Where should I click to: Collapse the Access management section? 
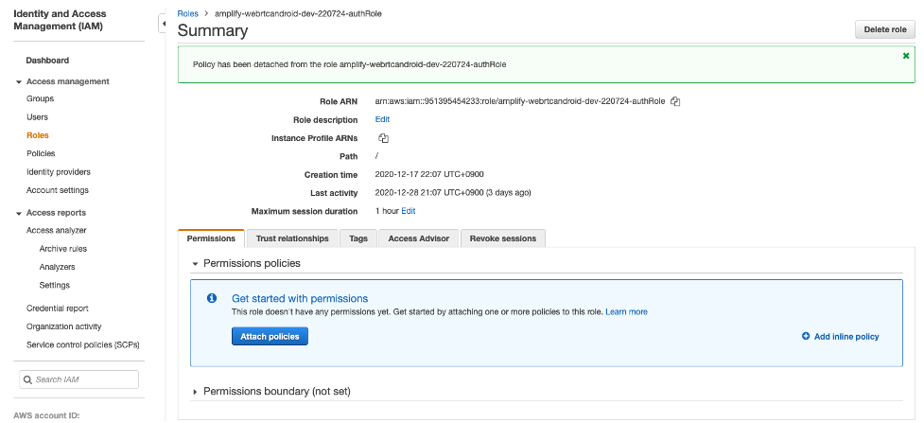point(20,82)
